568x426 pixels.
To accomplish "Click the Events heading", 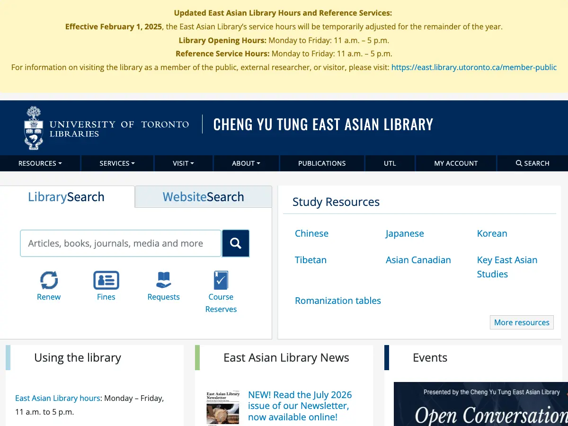I will click(x=430, y=357).
